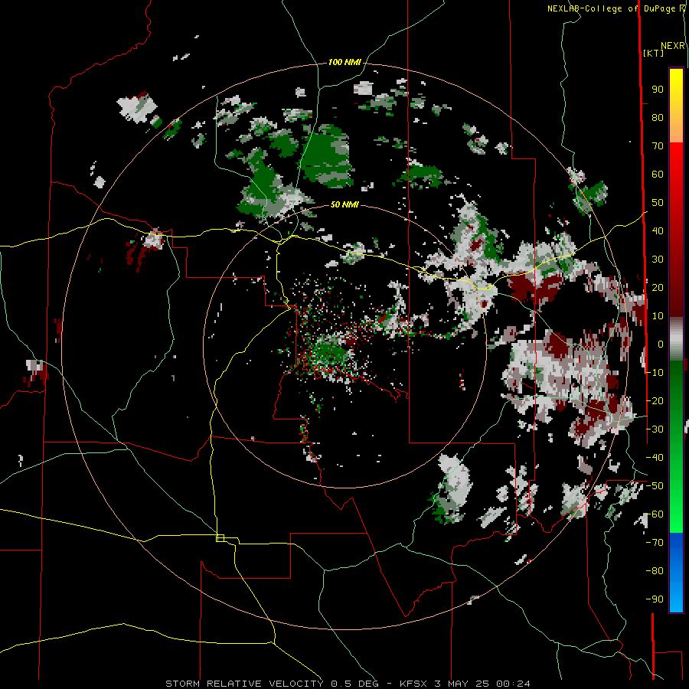This screenshot has height=689, width=689.
Task: Click the 00:24 timestamp text
Action: coord(513,684)
